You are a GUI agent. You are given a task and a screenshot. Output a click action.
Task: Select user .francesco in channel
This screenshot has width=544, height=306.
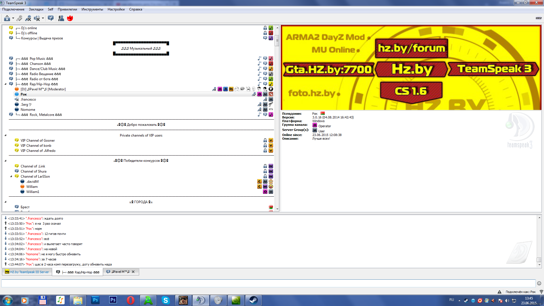coord(28,99)
